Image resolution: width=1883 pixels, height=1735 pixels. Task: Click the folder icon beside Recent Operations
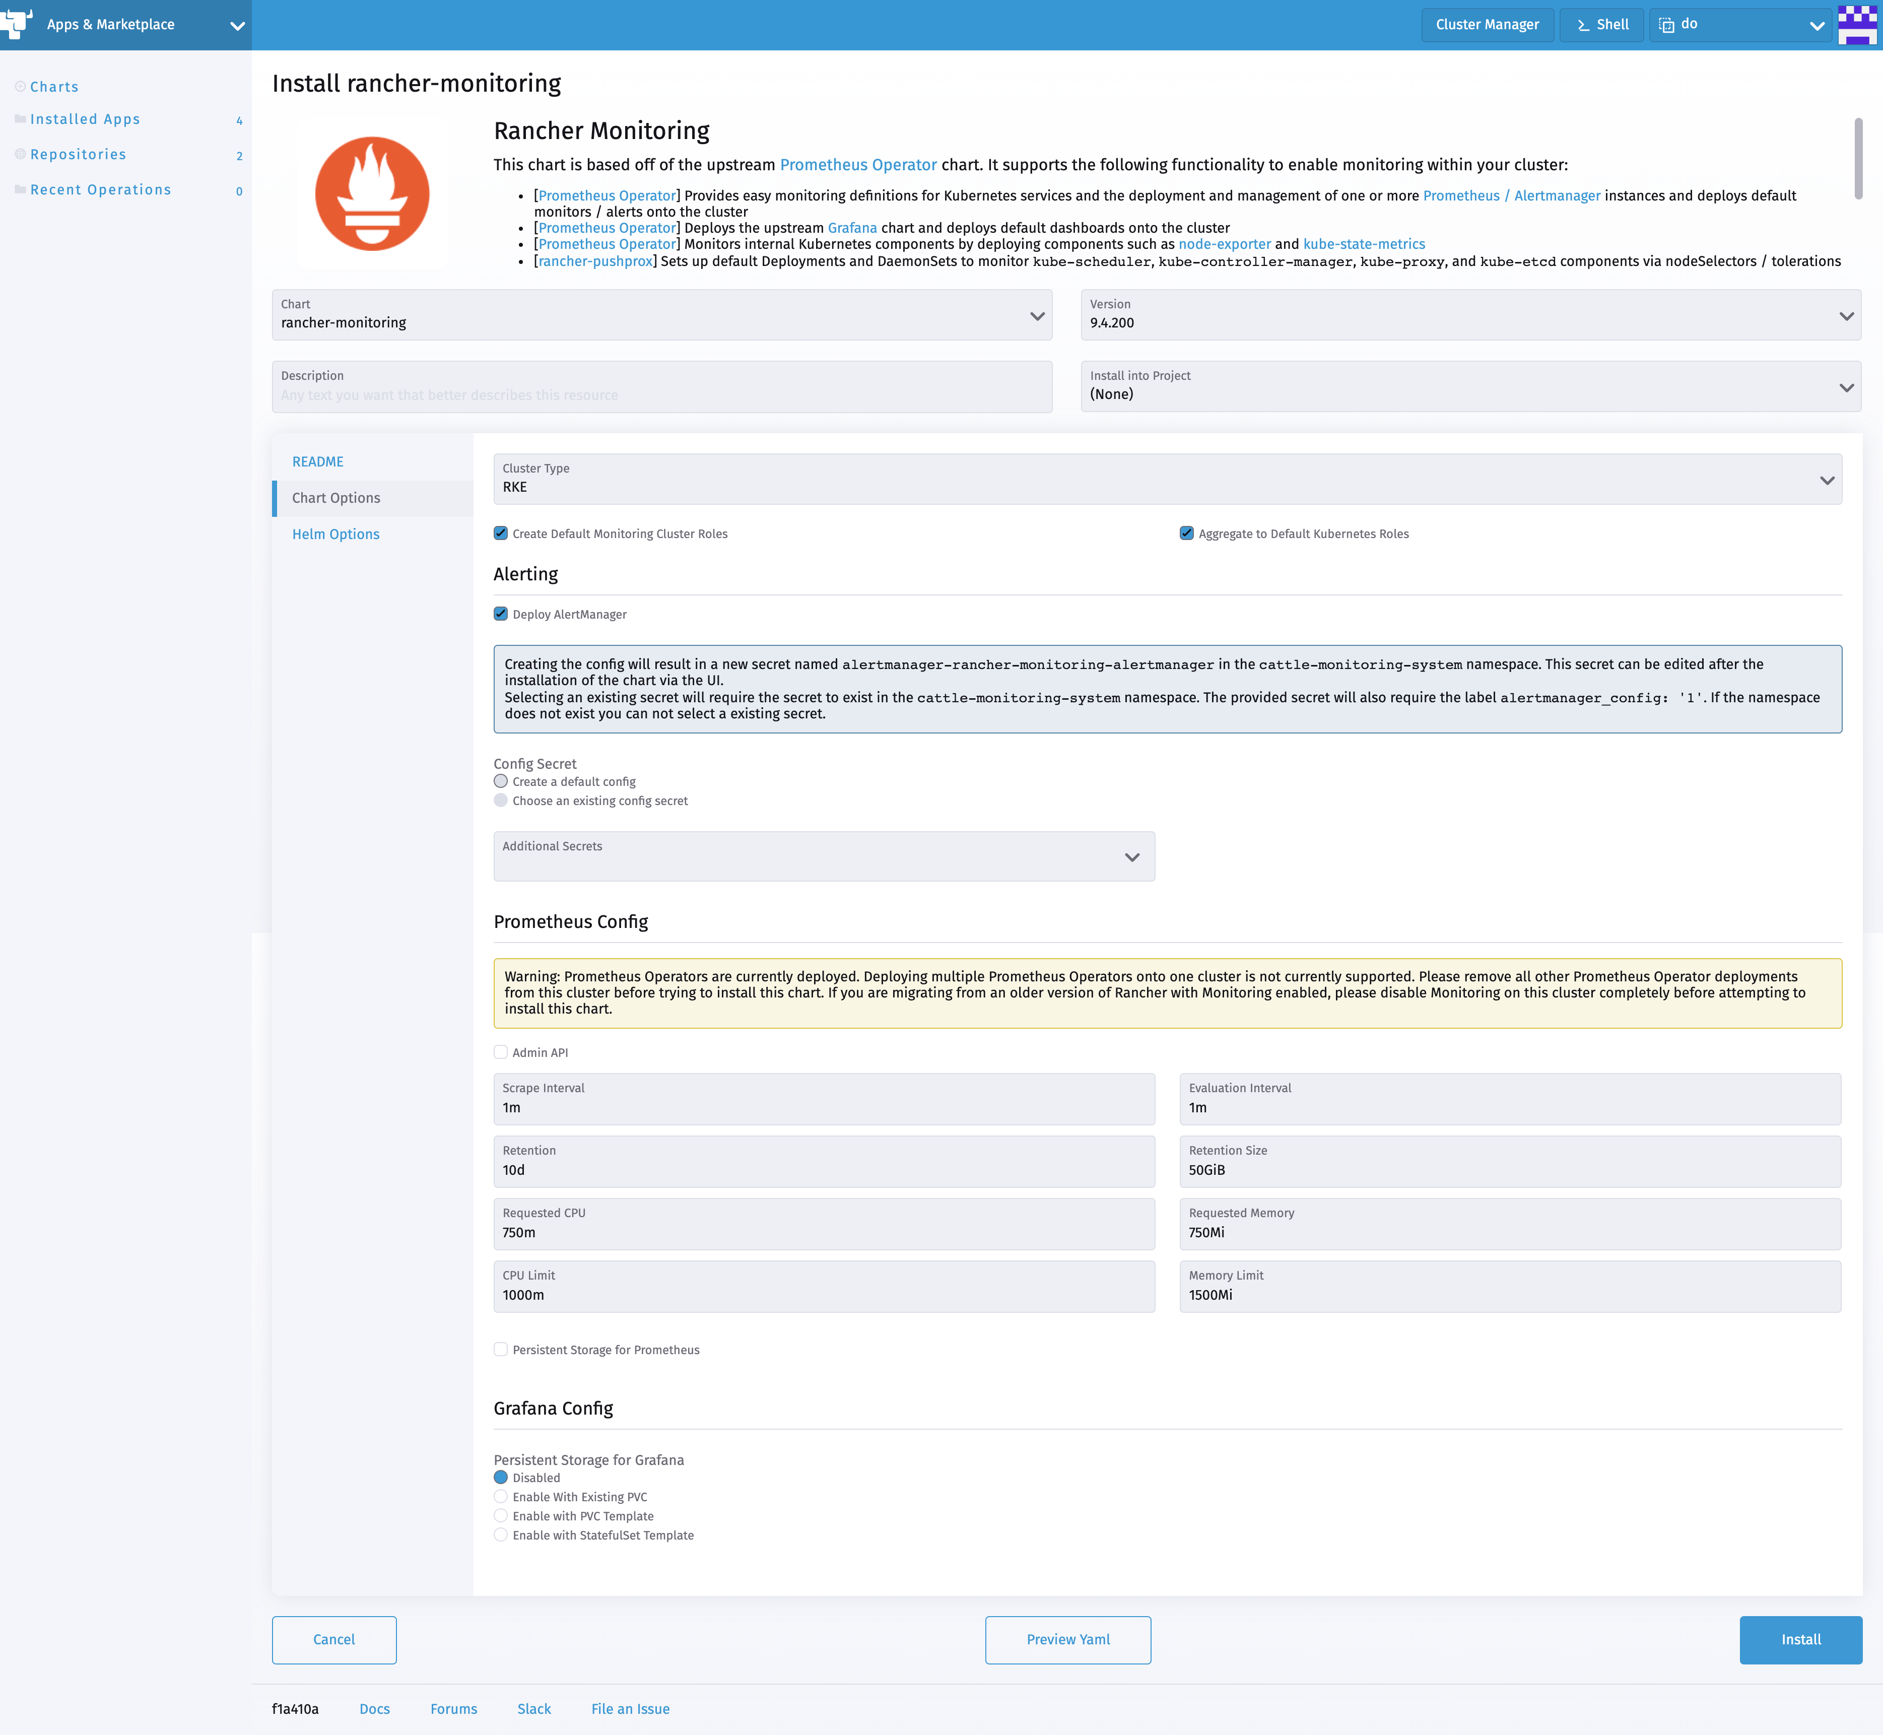pos(20,188)
